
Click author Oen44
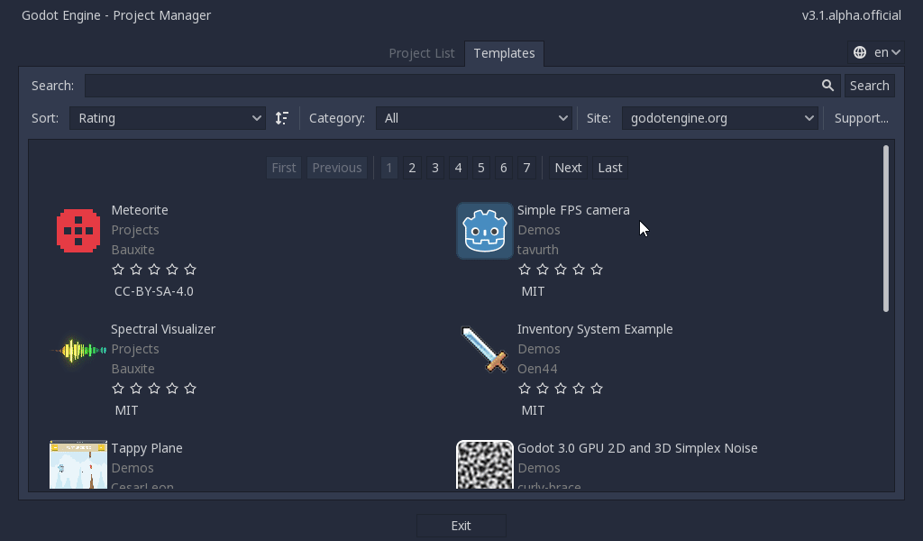(x=537, y=369)
